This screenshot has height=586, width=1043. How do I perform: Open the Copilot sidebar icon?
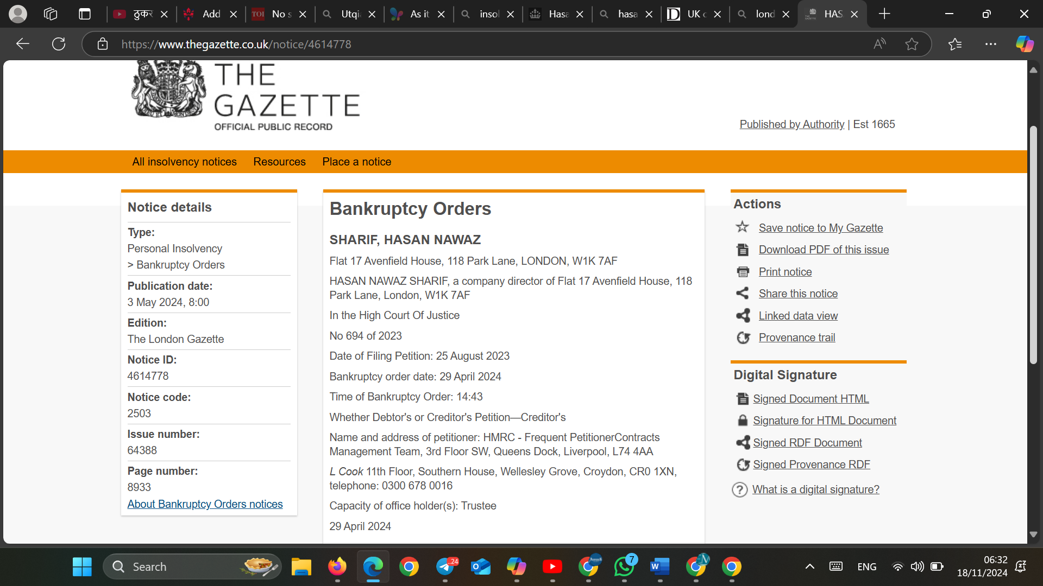pos(1025,44)
